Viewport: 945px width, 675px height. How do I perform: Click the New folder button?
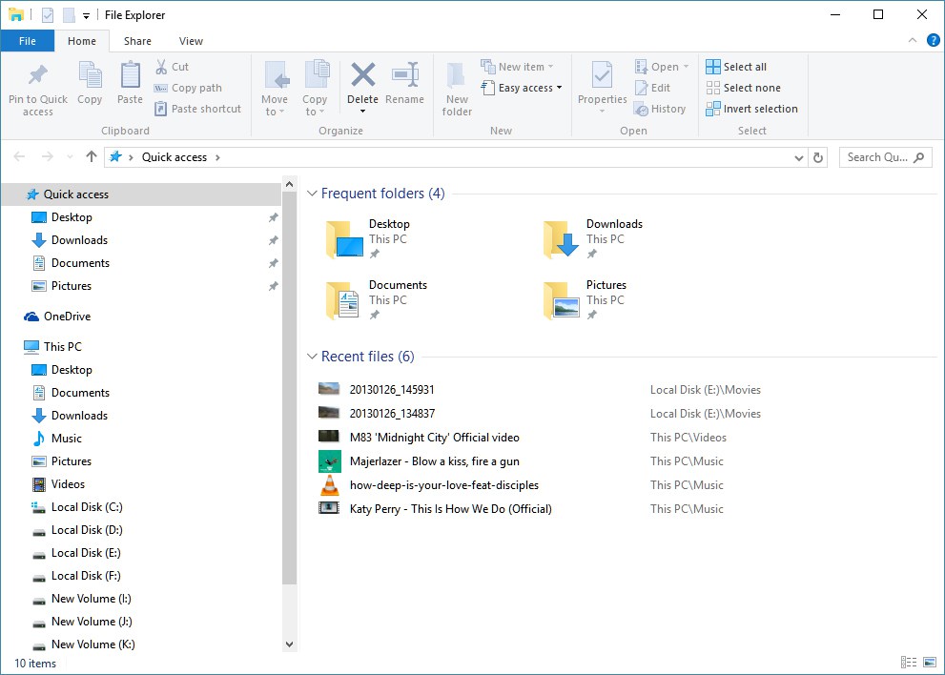point(457,89)
